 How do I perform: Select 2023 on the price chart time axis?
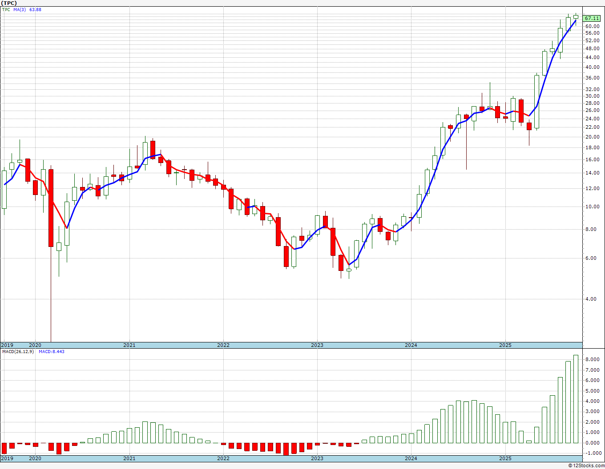(317, 345)
